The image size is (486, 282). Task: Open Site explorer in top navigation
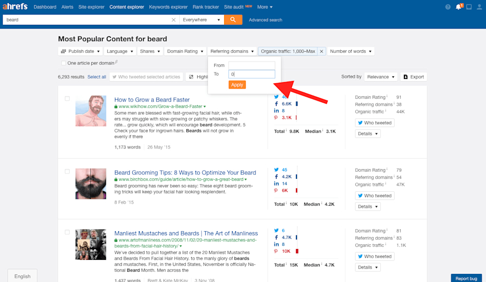pos(91,7)
